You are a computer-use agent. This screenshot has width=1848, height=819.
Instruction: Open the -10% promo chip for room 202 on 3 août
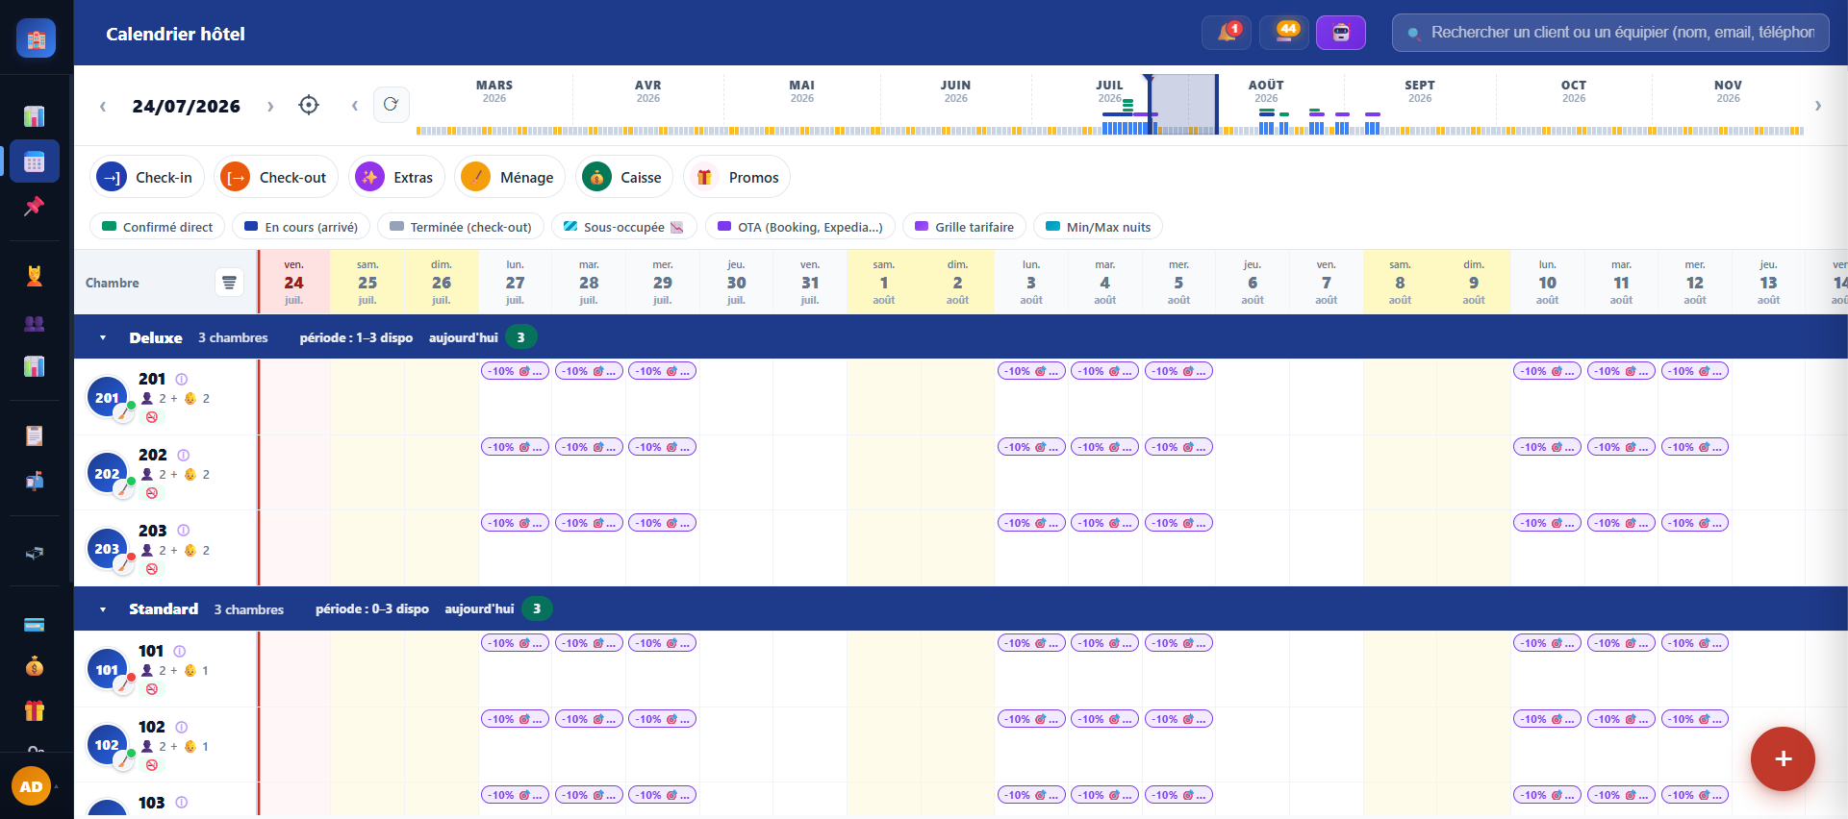tap(1031, 447)
